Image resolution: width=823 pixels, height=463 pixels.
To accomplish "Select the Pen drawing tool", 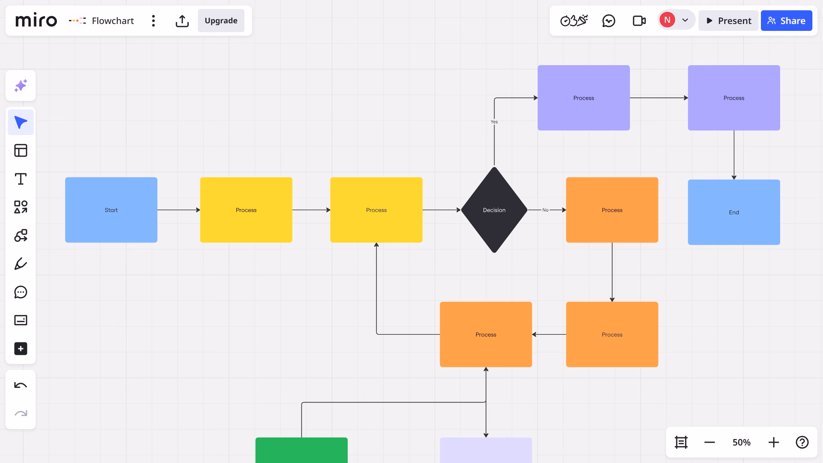I will click(21, 264).
